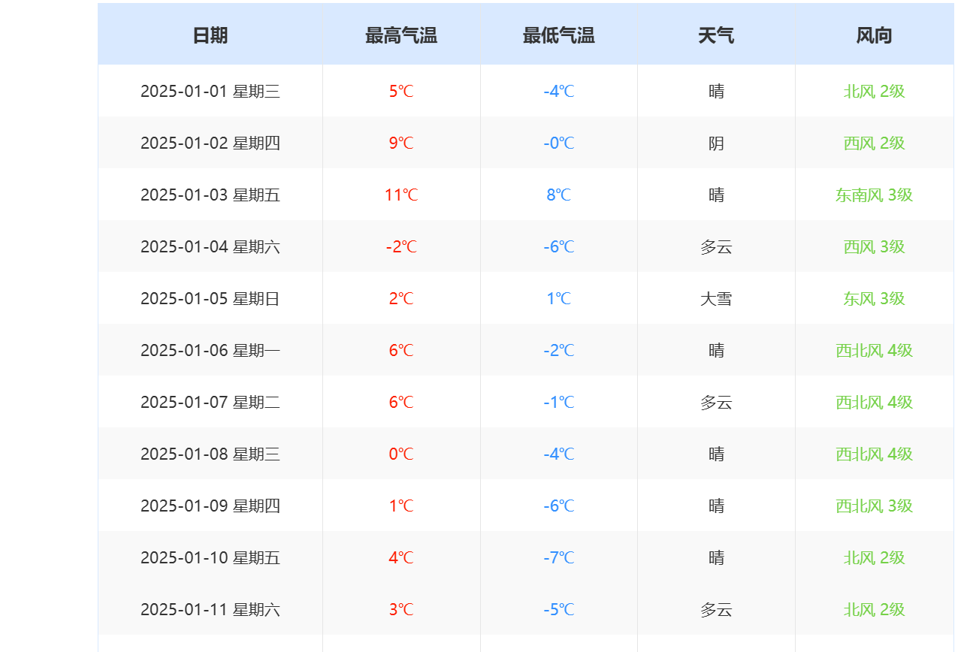Viewport: 970px width, 652px height.
Task: Click weather 晴 for 2025-01-08
Action: 716,454
